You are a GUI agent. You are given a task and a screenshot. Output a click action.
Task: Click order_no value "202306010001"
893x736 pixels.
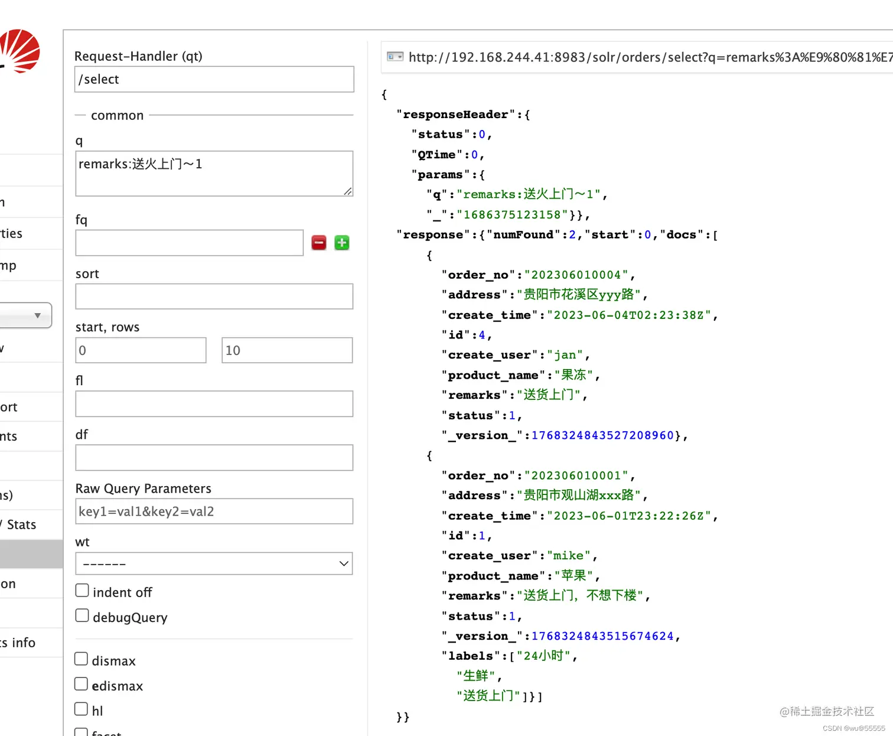[576, 476]
